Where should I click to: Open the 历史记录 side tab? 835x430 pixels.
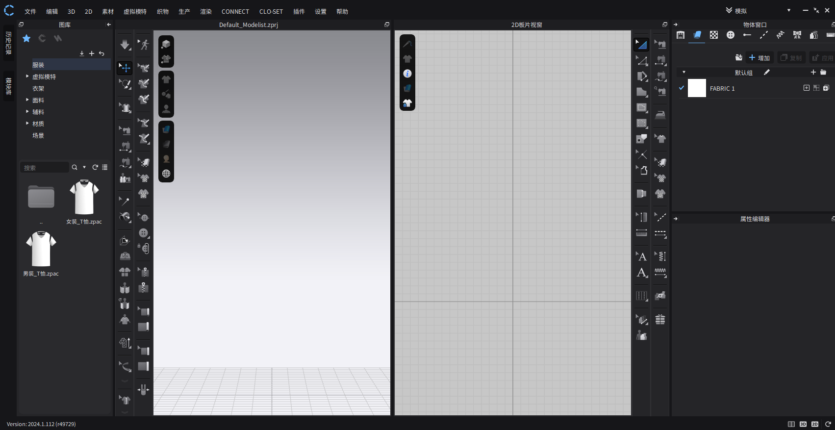point(8,43)
